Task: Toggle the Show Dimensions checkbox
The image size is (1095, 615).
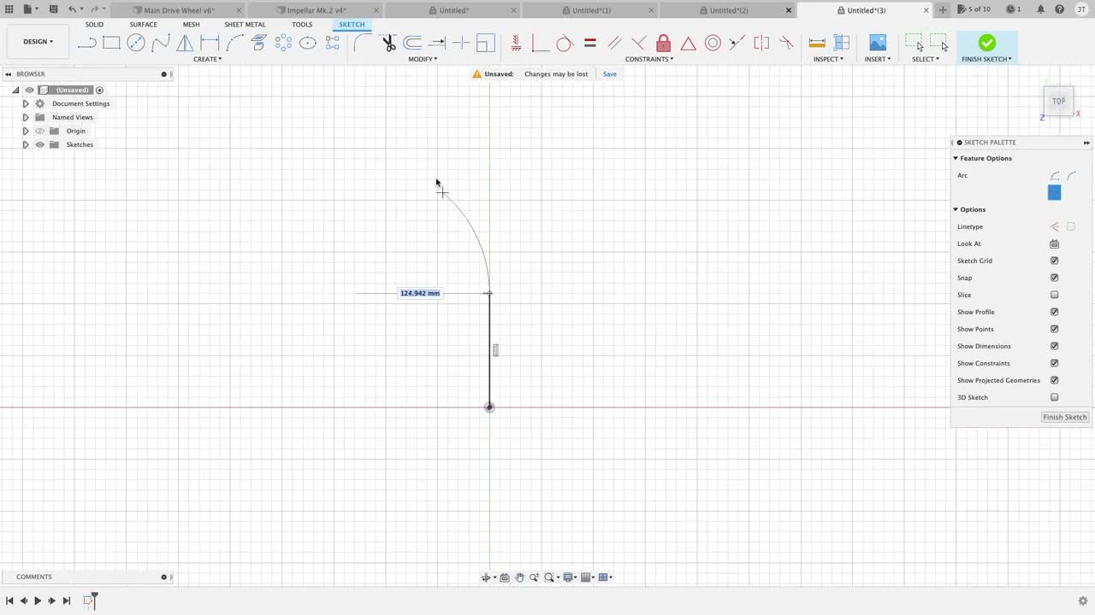Action: pos(1054,346)
